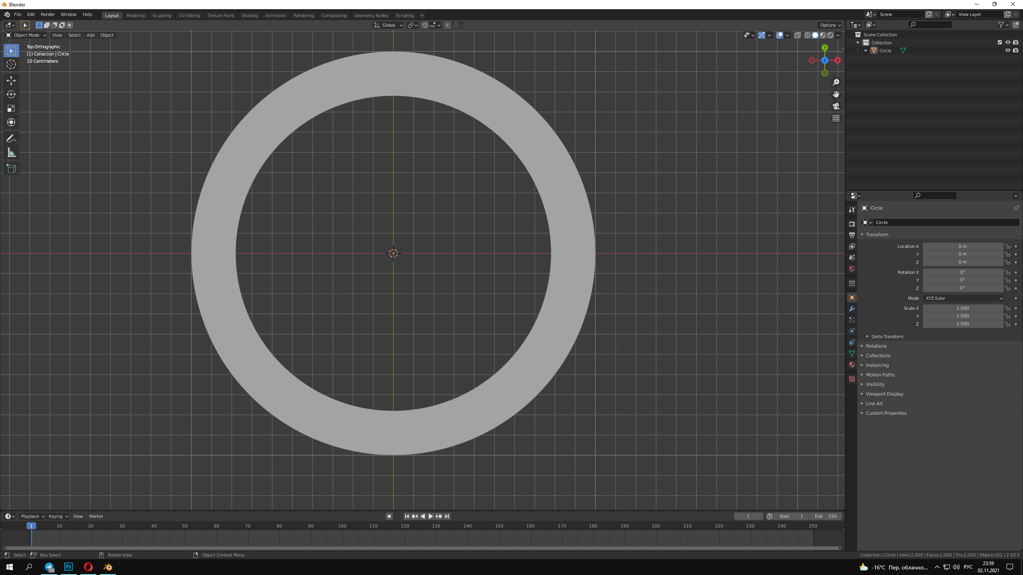
Task: Open XYZ Euler rotation mode dropdown
Action: click(963, 298)
